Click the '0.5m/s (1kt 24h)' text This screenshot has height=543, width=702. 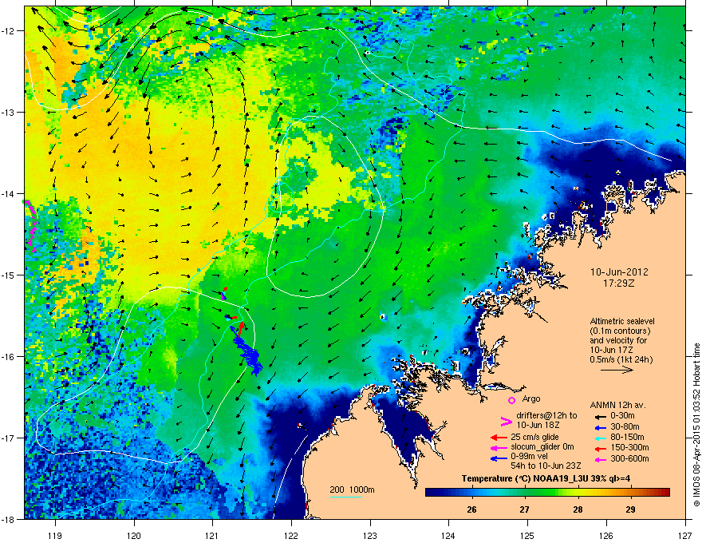point(621,359)
